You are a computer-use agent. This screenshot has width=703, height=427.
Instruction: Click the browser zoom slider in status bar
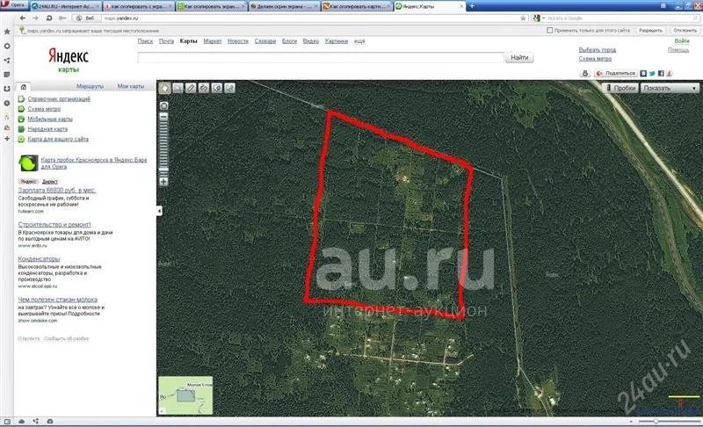[670, 422]
